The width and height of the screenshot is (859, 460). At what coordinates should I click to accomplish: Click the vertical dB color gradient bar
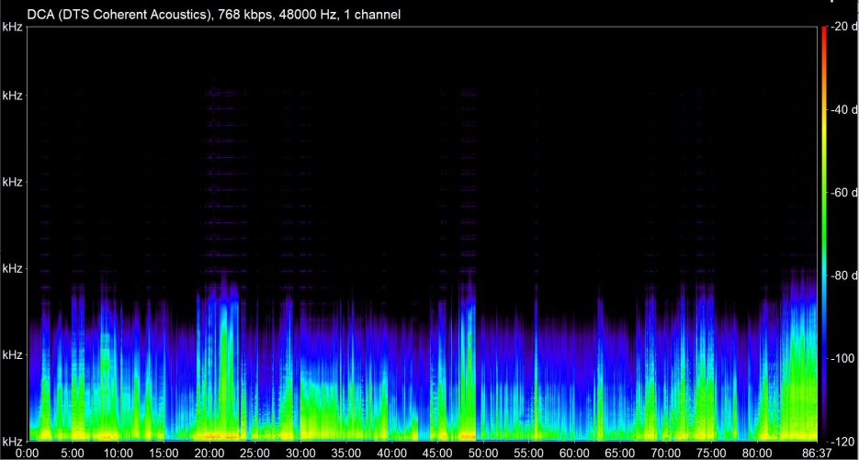823,234
